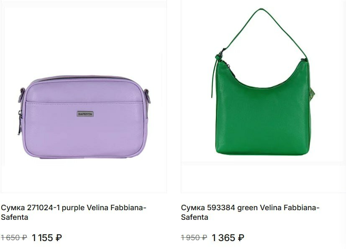
Task: Click the "Сумка 271024-1 purple" product title
Action: coord(74,212)
